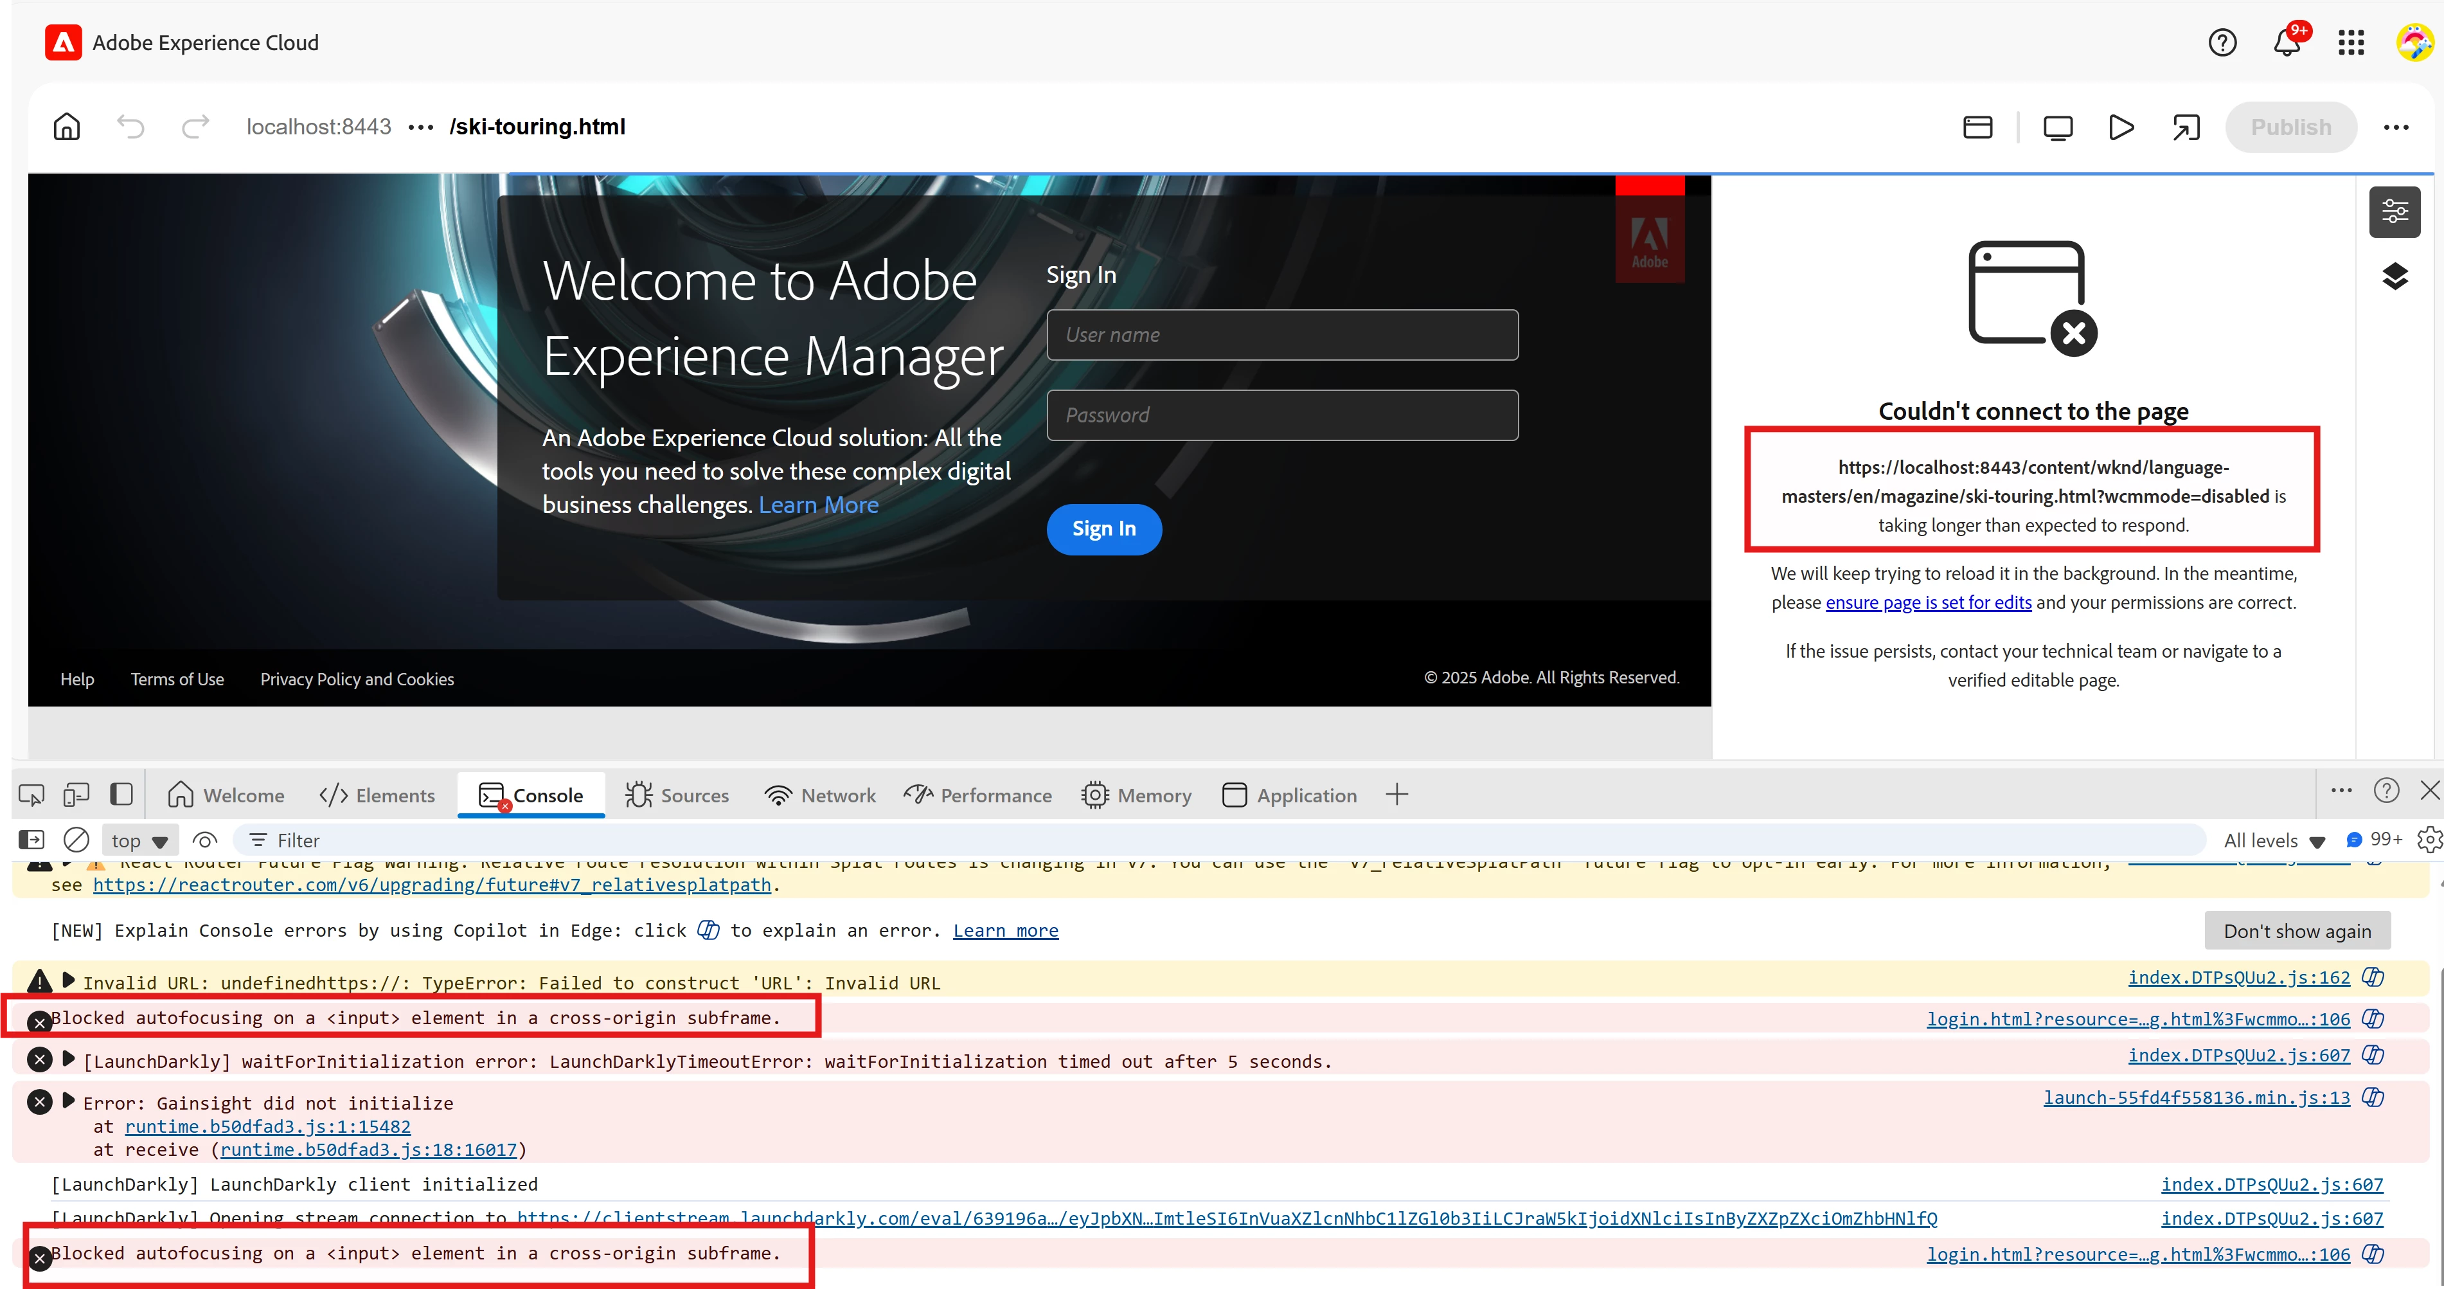This screenshot has height=1289, width=2444.
Task: Toggle the console sidebar panel
Action: [31, 840]
